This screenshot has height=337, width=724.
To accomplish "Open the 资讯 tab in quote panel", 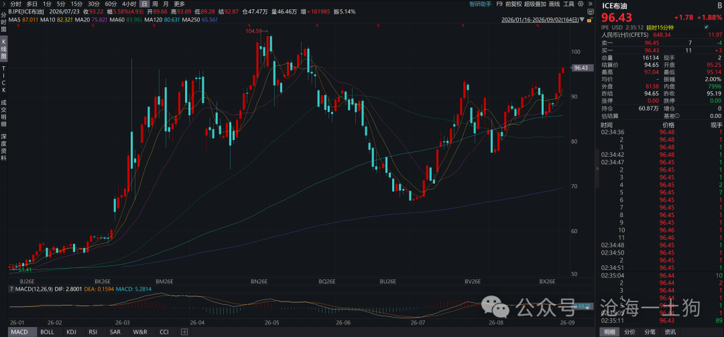I will coord(670,332).
